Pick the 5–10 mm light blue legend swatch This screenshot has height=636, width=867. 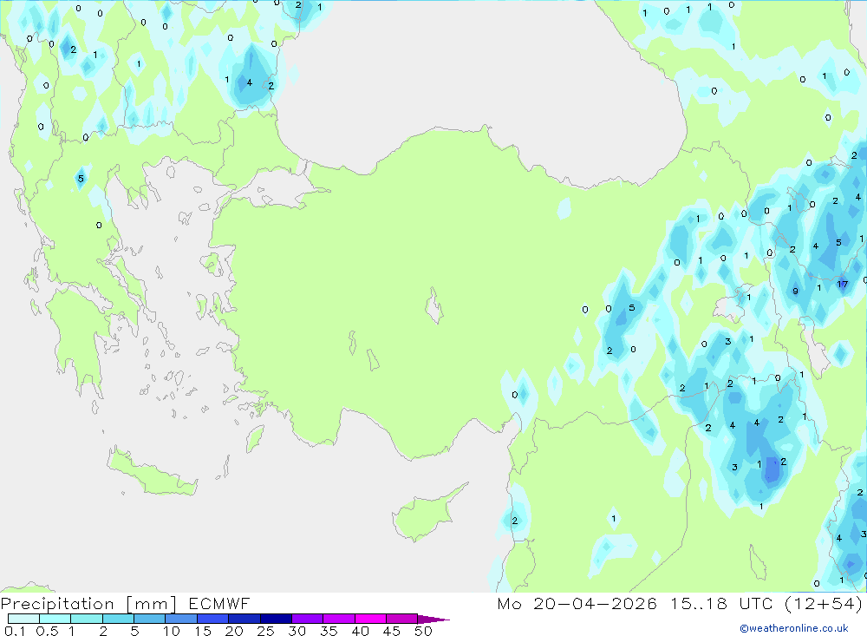tap(150, 619)
